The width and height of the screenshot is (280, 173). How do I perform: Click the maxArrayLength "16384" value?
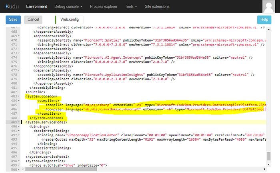[x=194, y=139]
